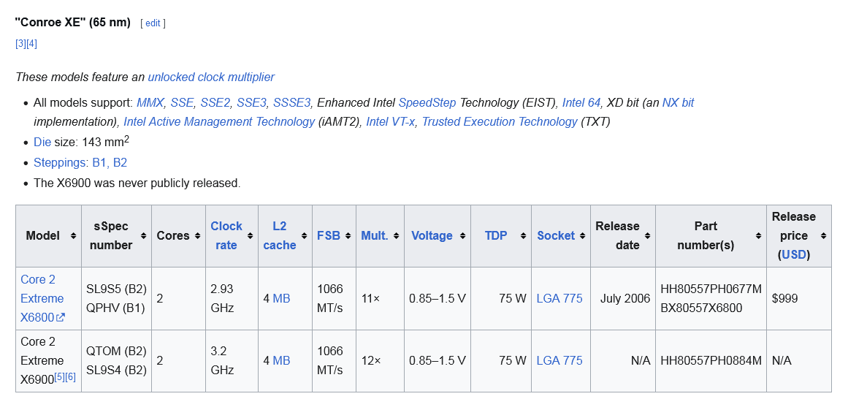The width and height of the screenshot is (848, 410).
Task: Edit the Conroe XE section
Action: coord(153,23)
